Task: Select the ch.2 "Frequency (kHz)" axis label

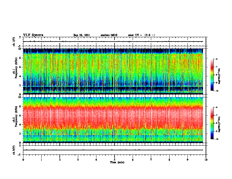Action: coord(16,116)
